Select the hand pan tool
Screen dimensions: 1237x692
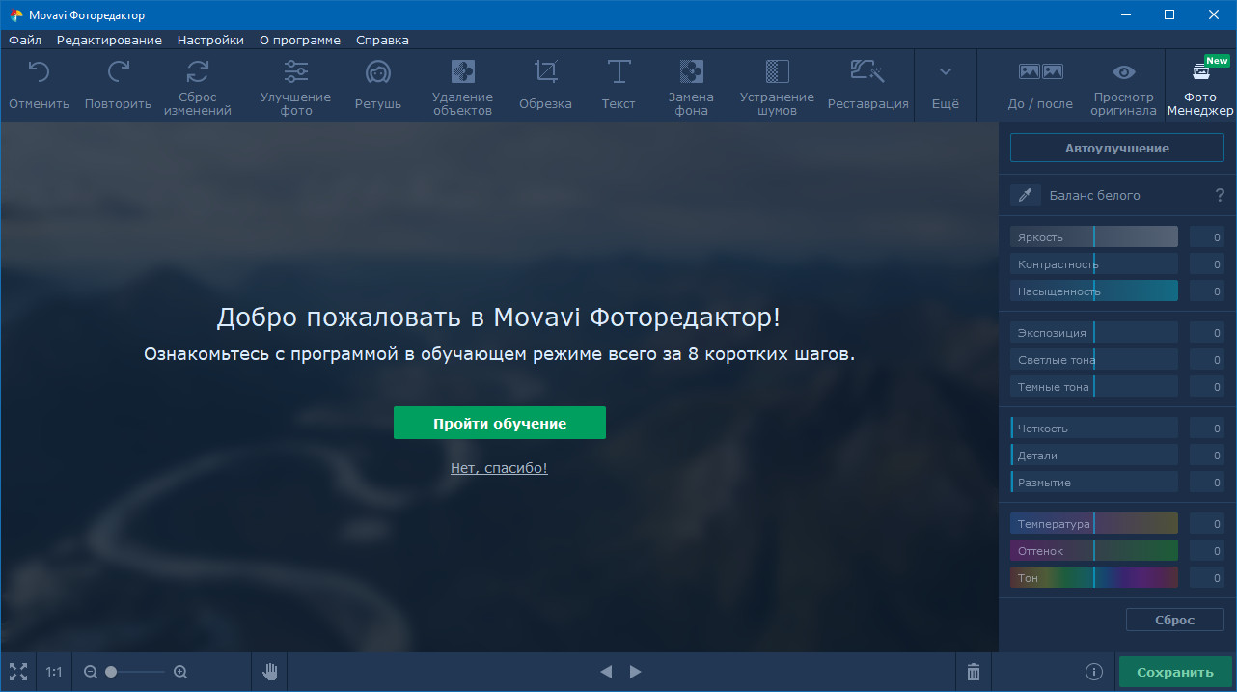tap(270, 672)
